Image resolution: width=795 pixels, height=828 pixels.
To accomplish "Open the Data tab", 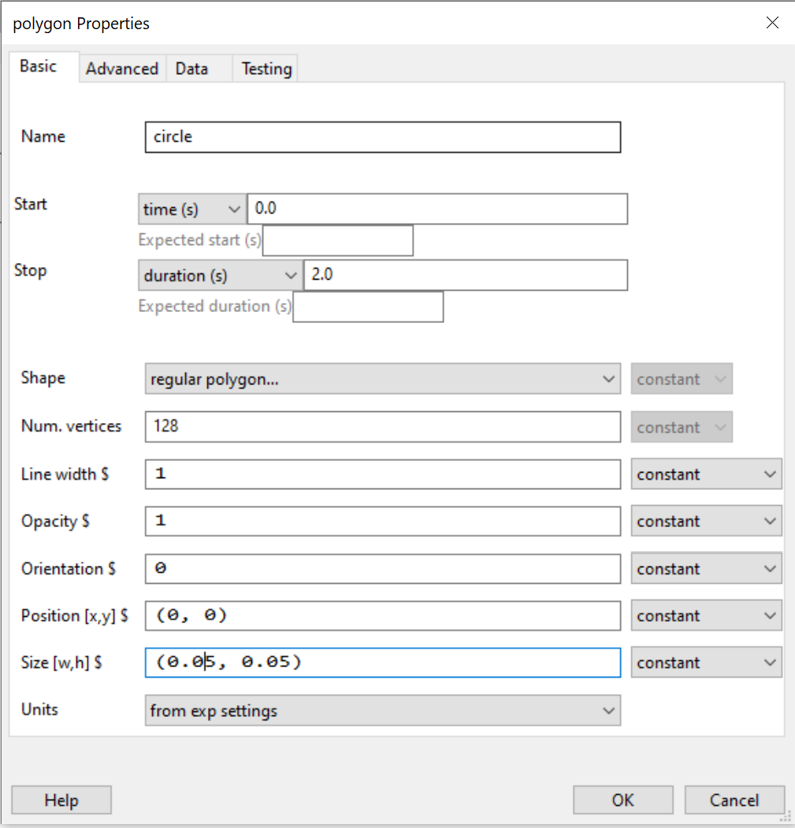I will [x=191, y=69].
